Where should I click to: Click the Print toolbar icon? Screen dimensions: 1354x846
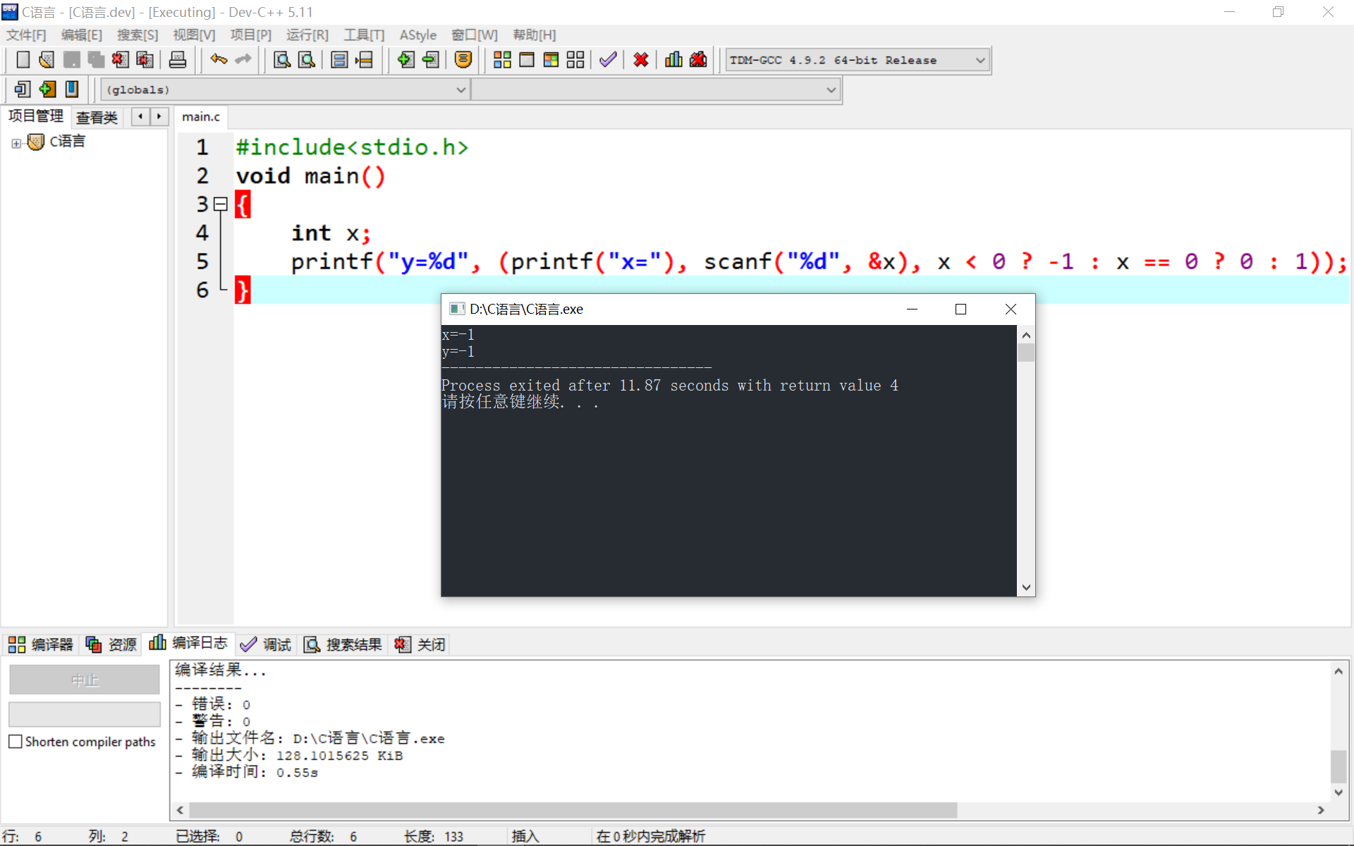178,60
